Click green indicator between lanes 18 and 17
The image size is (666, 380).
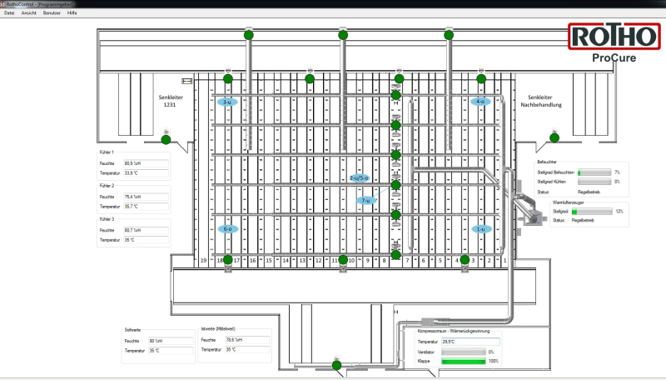click(228, 259)
